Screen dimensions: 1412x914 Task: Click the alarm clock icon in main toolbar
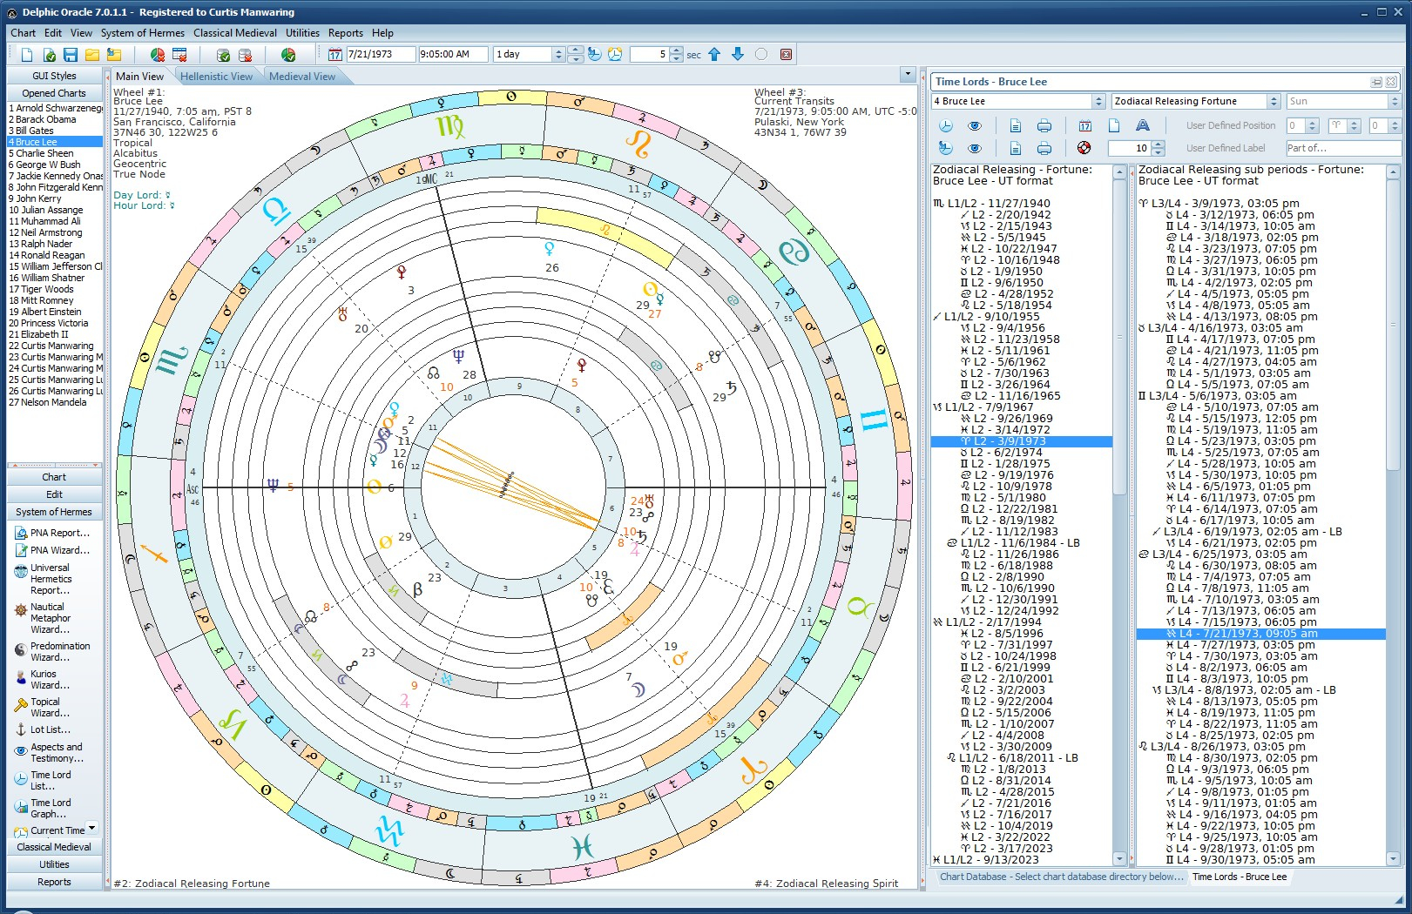click(x=615, y=54)
